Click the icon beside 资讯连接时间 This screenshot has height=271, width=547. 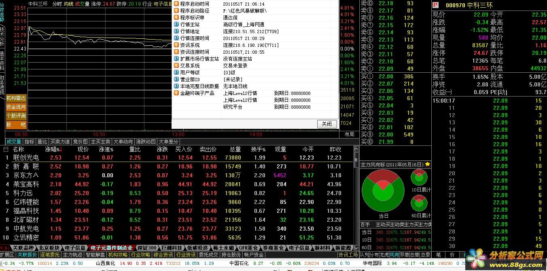click(x=176, y=52)
